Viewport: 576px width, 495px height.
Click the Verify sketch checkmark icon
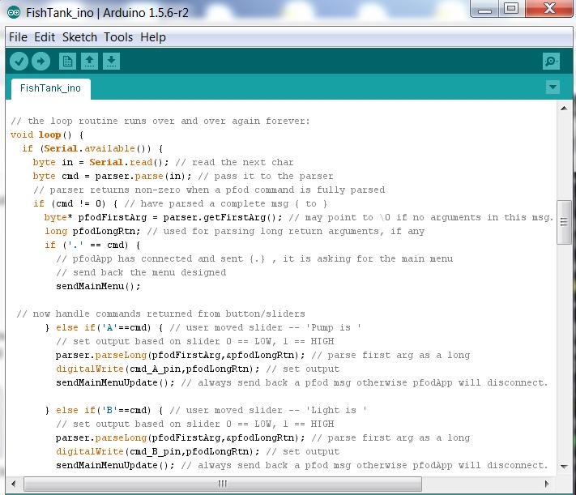pyautogui.click(x=19, y=62)
